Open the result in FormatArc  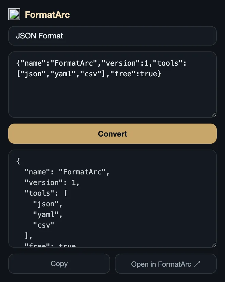165,263
